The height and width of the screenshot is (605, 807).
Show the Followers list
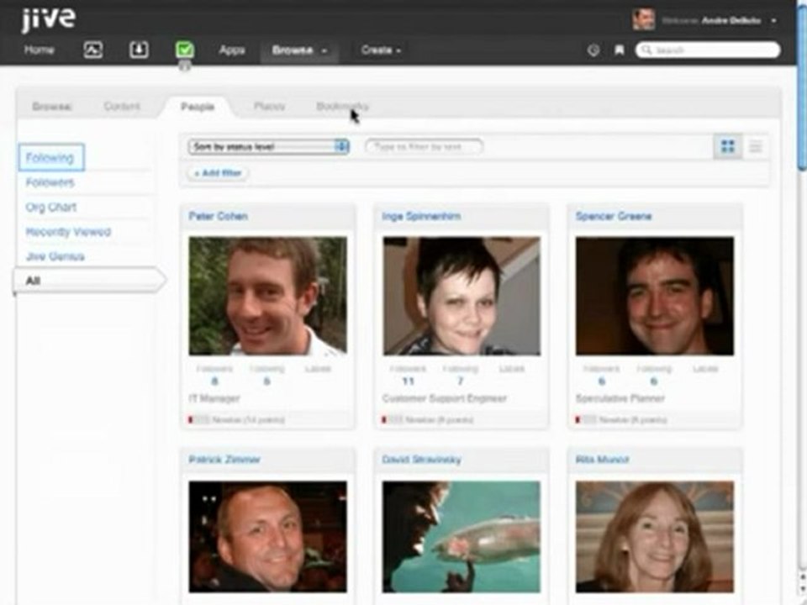50,182
